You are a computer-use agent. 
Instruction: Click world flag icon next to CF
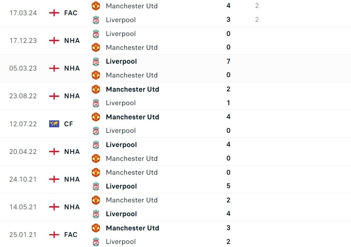tap(54, 124)
